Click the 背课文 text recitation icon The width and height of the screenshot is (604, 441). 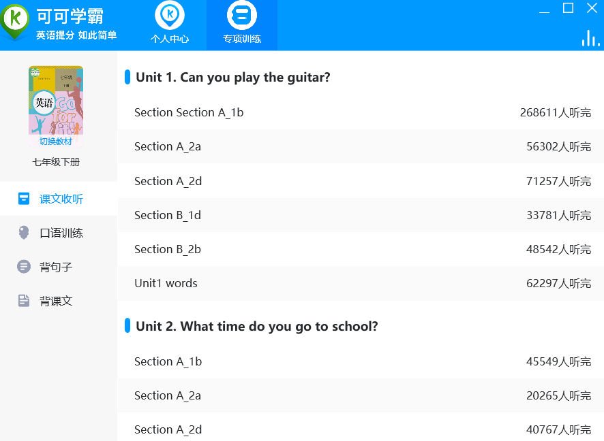tap(24, 301)
